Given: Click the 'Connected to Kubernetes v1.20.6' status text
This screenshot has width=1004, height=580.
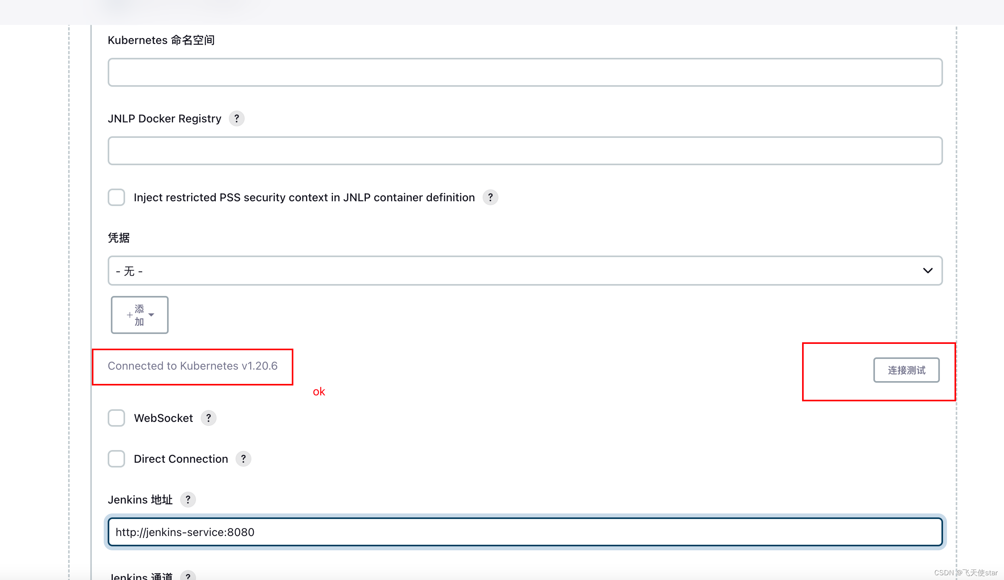Looking at the screenshot, I should pos(192,366).
